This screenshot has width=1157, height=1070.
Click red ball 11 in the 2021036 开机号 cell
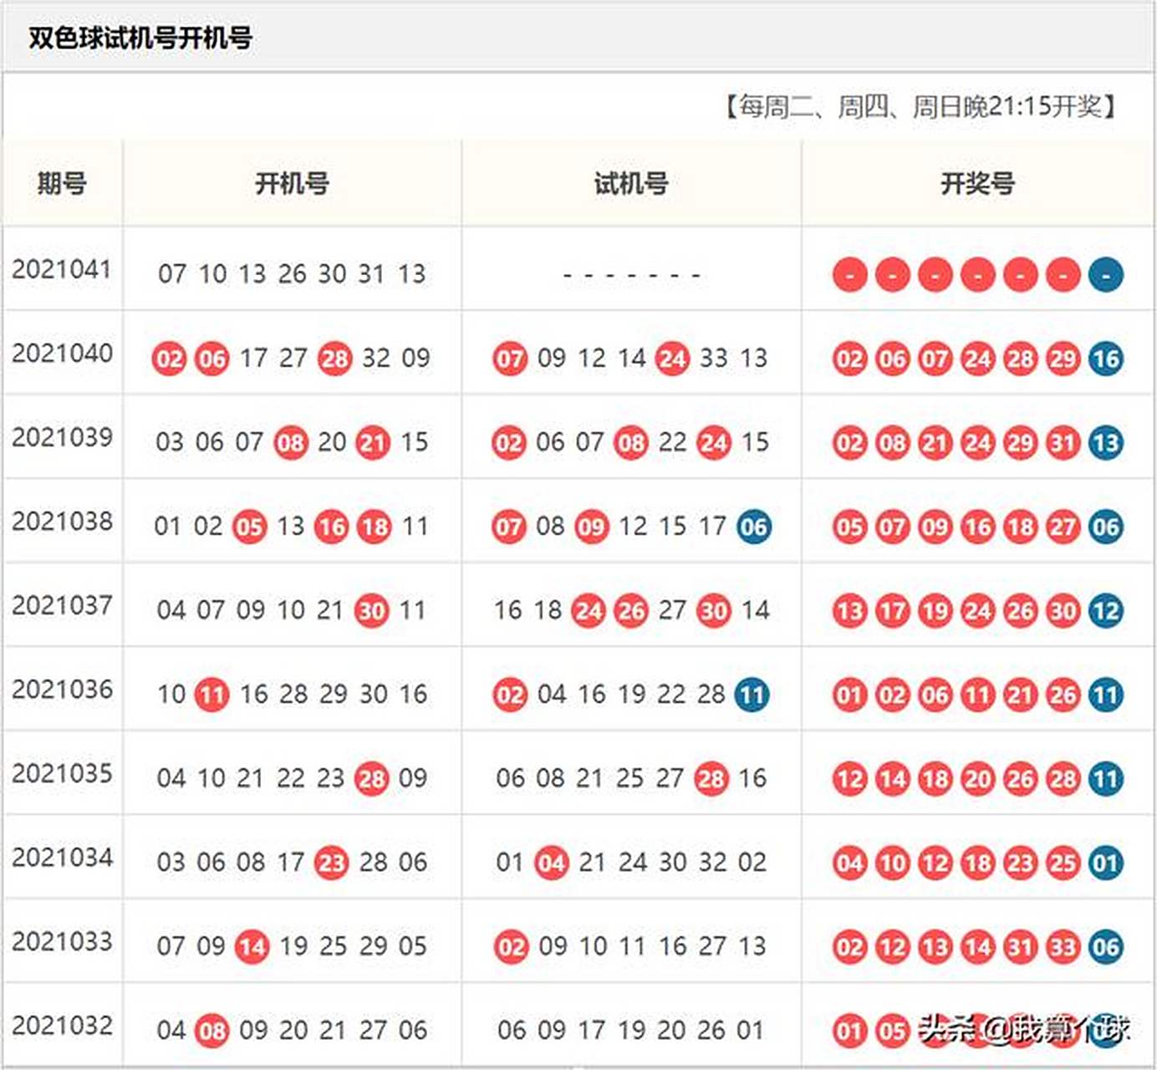pos(212,695)
